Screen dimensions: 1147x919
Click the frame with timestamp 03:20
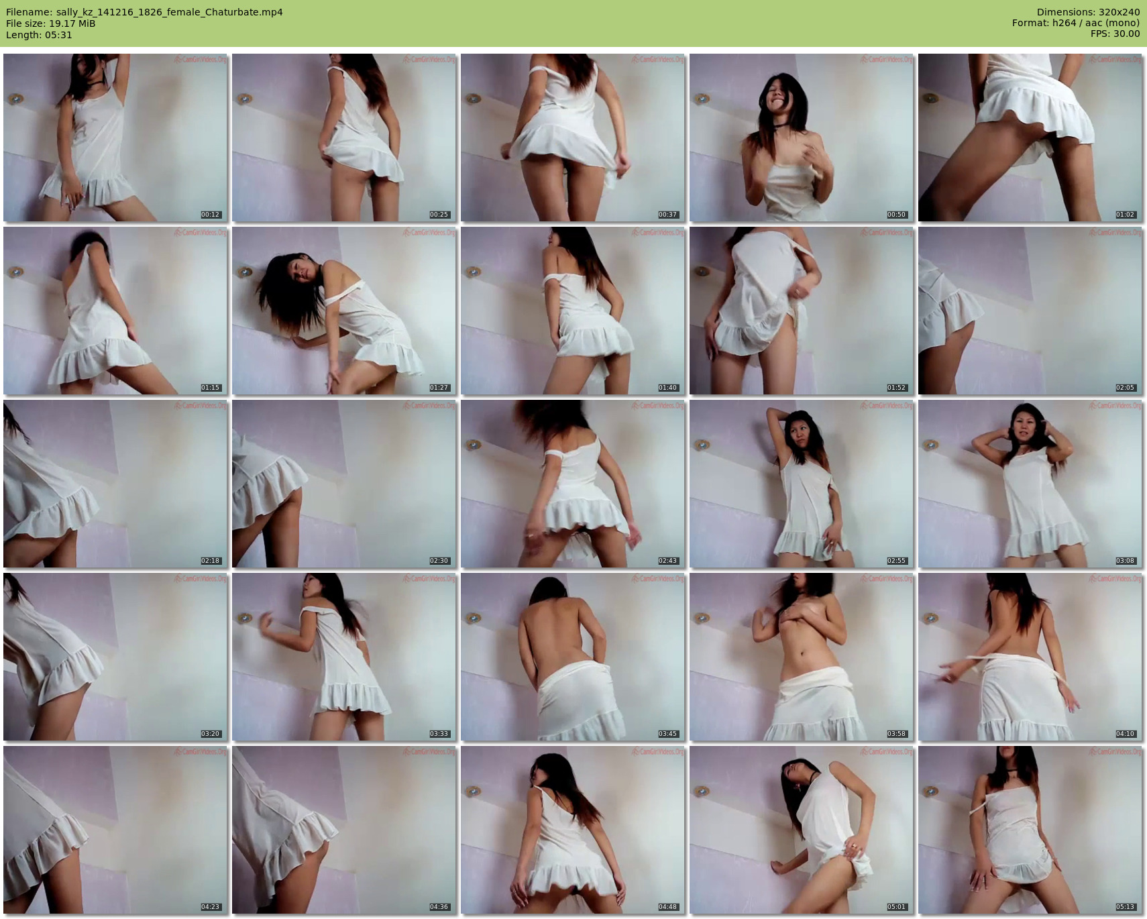pyautogui.click(x=115, y=657)
